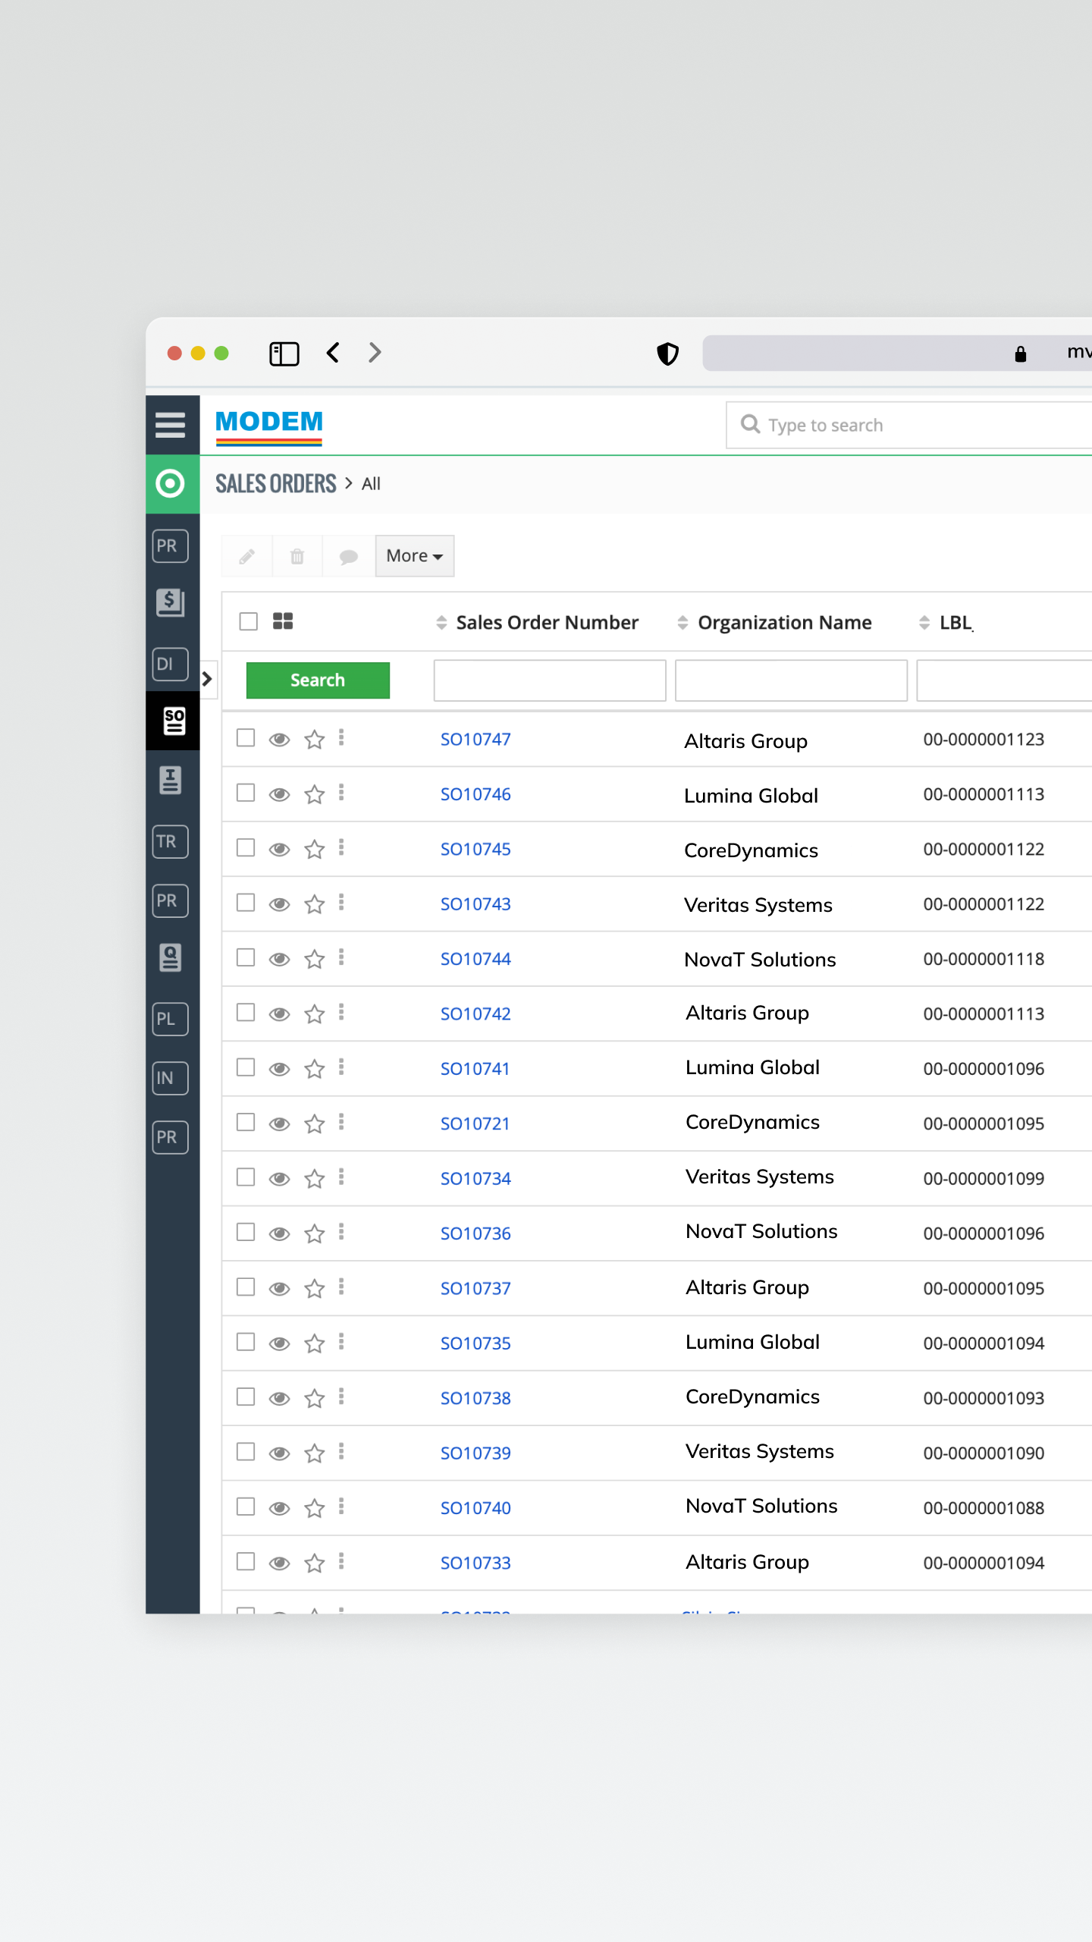Toggle eye watch icon for SO10743
Screen dimensions: 1092x1942
pyautogui.click(x=279, y=904)
